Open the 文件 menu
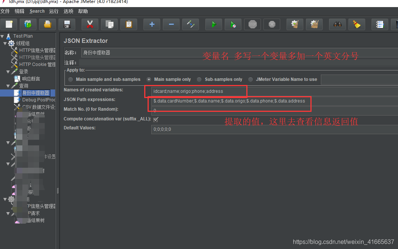Image resolution: width=398 pixels, height=249 pixels. click(5, 12)
